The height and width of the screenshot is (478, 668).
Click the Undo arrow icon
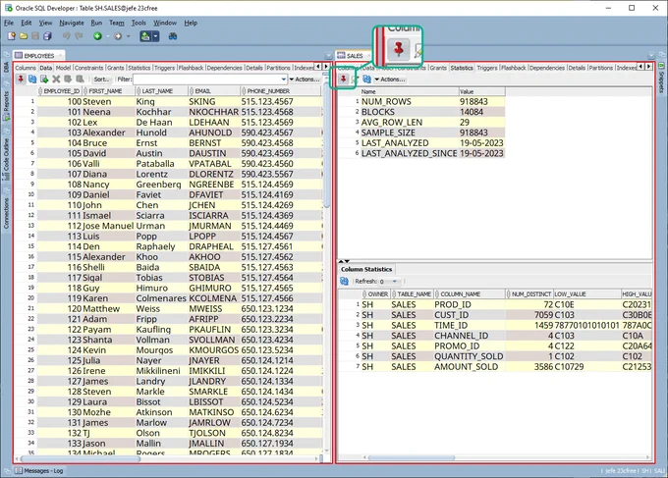click(67, 36)
